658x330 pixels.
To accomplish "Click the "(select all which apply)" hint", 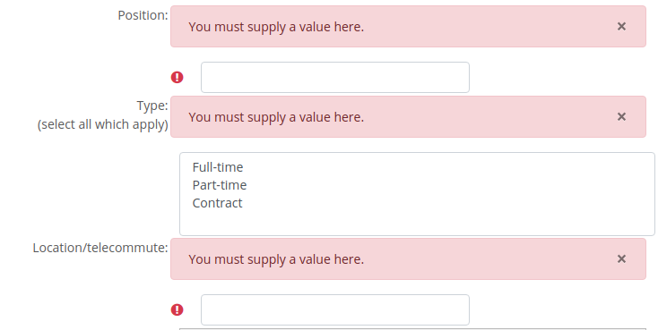I will [103, 124].
